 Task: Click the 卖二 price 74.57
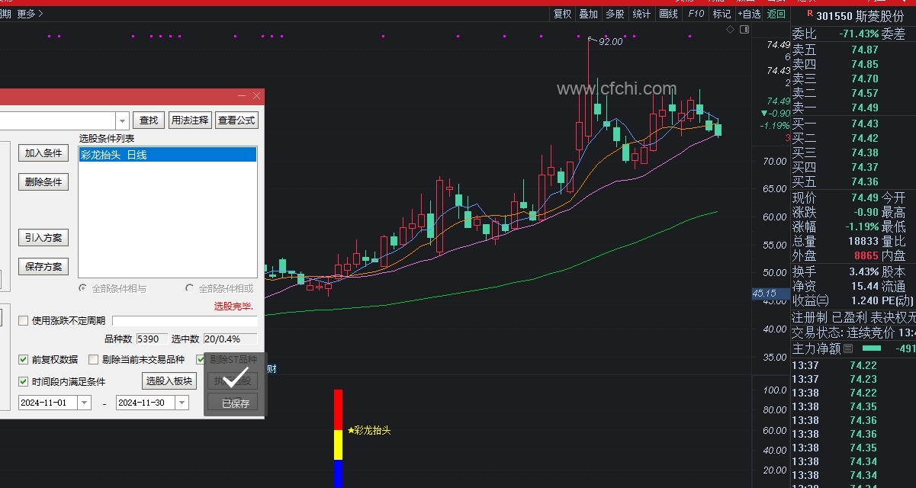pyautogui.click(x=865, y=93)
